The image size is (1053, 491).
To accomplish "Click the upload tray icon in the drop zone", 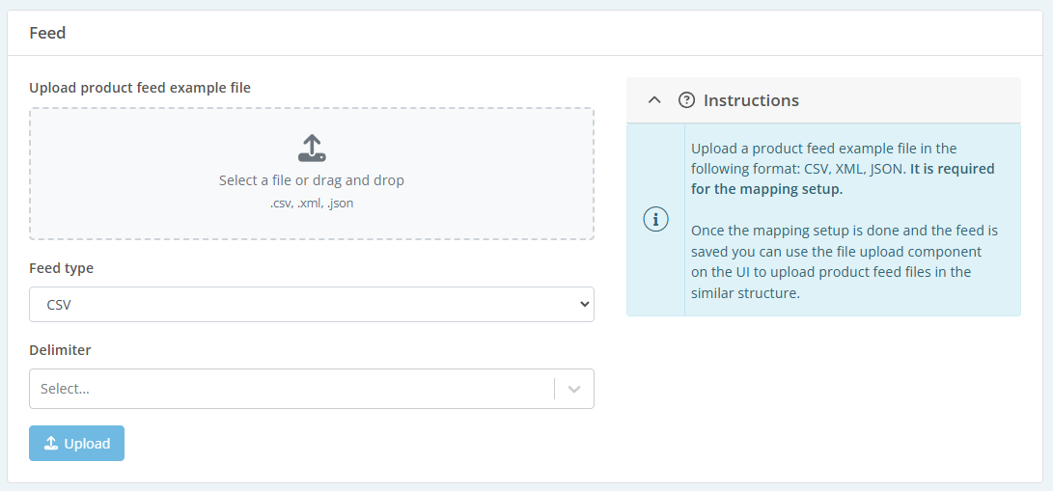I will 312,149.
